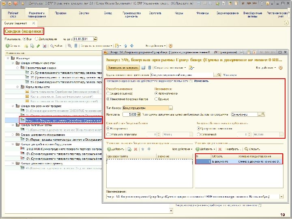292x219 pixels.
Task: Click the document list icon beside save
Action: [149, 67]
